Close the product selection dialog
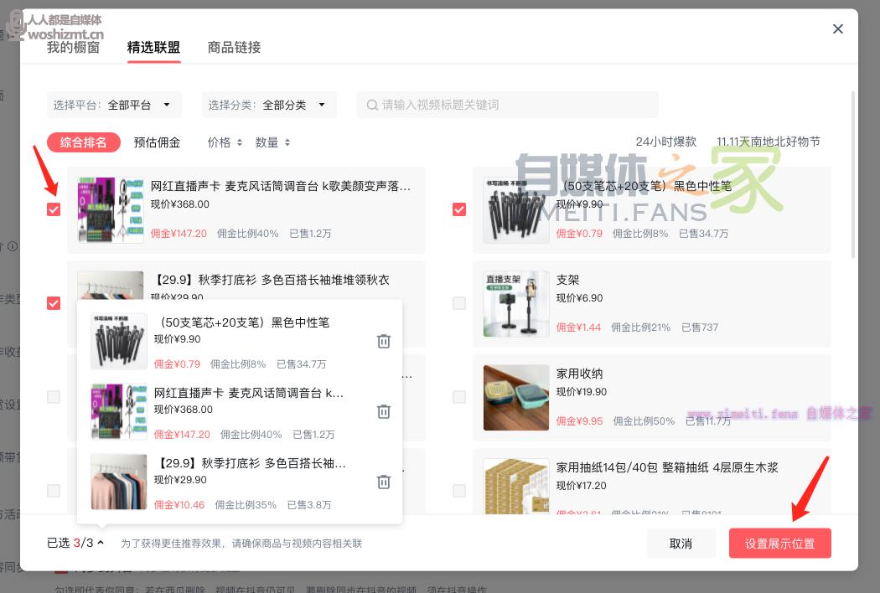The width and height of the screenshot is (880, 593). 837,29
